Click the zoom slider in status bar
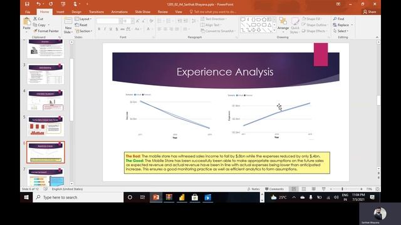Image resolution: width=401 pixels, height=225 pixels. (346, 189)
